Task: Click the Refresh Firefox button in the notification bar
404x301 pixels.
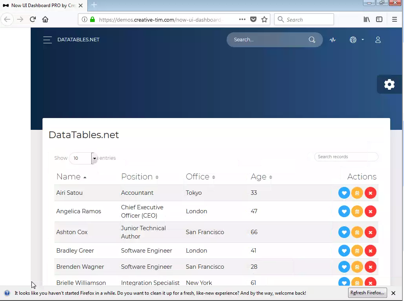Action: [x=367, y=293]
